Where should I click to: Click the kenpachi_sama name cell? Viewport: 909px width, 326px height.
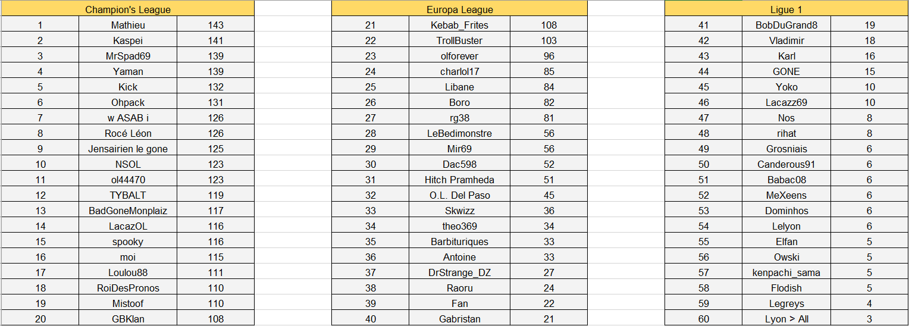click(786, 272)
